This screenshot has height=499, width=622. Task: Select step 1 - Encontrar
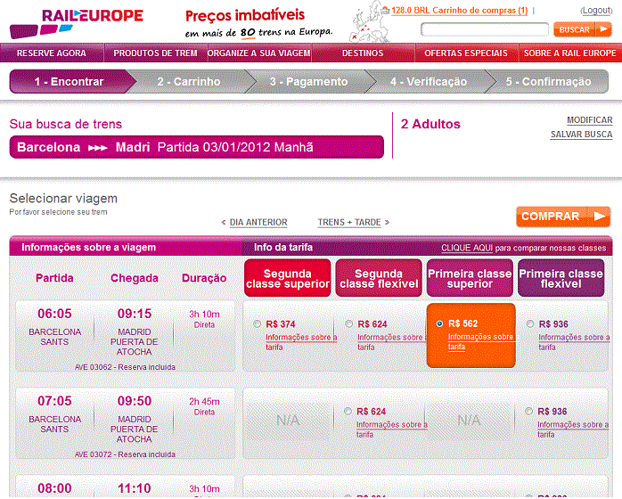(x=69, y=82)
